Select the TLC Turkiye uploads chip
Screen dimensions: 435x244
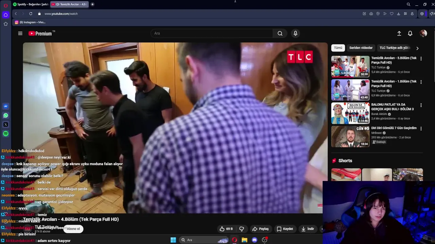click(395, 48)
